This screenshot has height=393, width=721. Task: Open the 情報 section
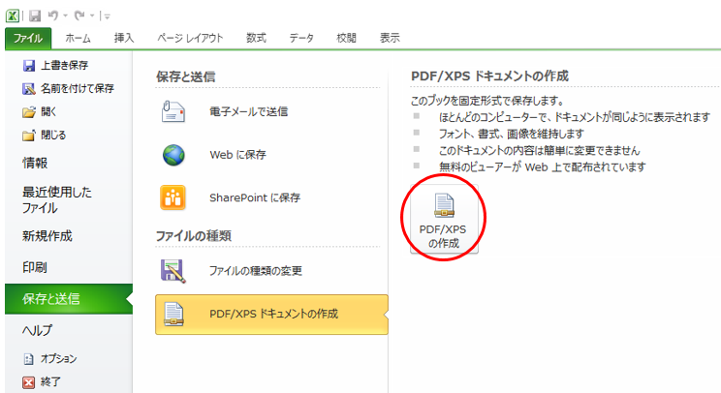(35, 163)
